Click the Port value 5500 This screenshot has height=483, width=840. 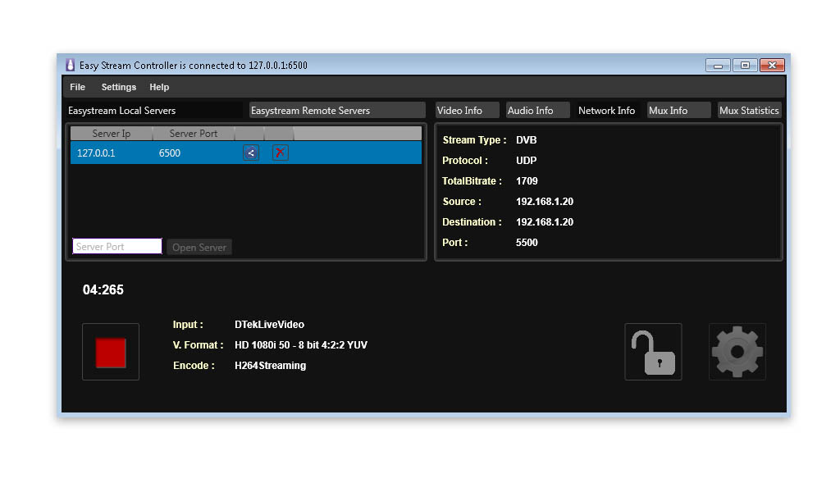(527, 243)
